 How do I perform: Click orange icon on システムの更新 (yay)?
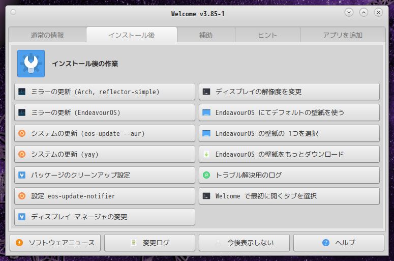click(x=22, y=154)
